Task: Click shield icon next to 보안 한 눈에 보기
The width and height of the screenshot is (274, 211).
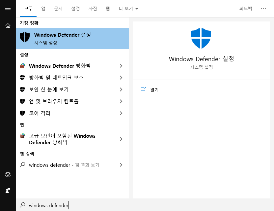Action: tap(22, 89)
